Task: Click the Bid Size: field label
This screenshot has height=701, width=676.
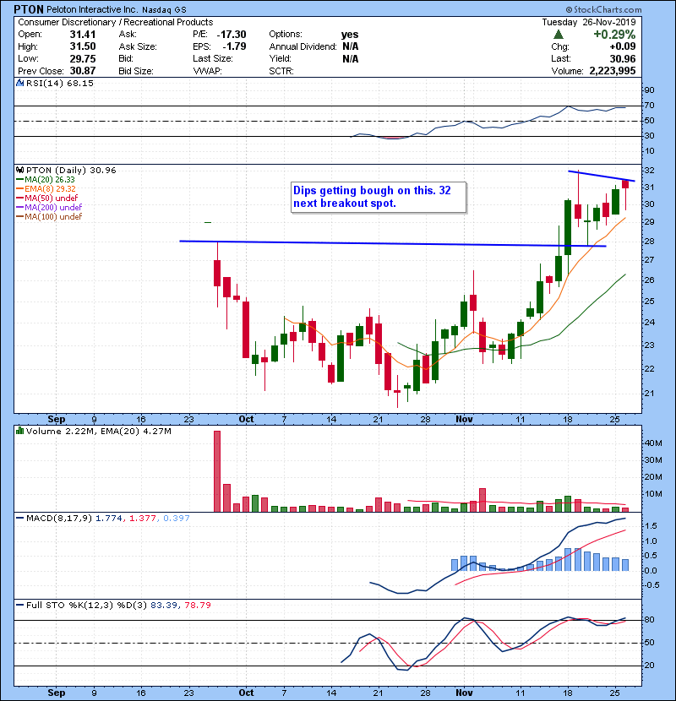Action: (x=136, y=71)
